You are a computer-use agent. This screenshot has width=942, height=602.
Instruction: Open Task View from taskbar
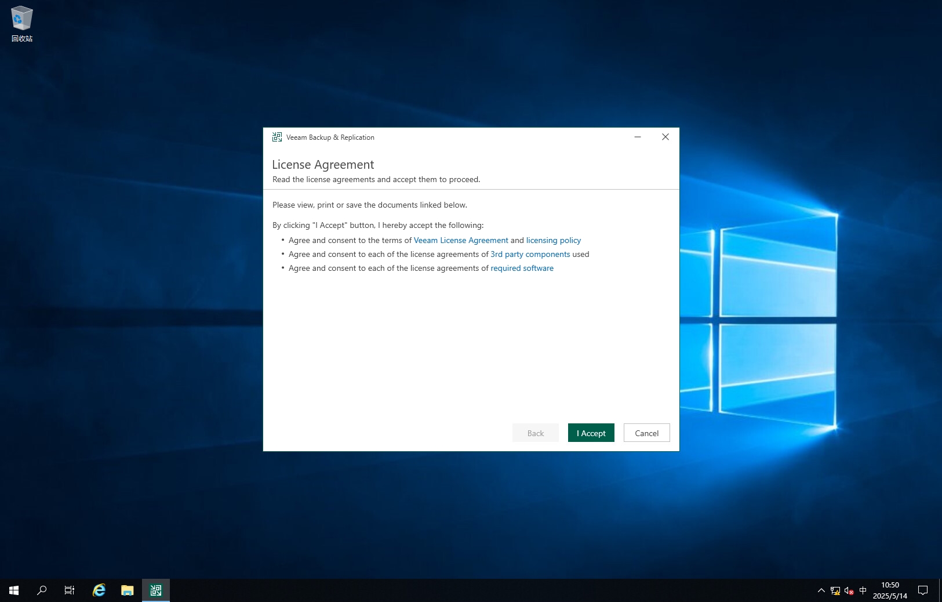pos(70,590)
